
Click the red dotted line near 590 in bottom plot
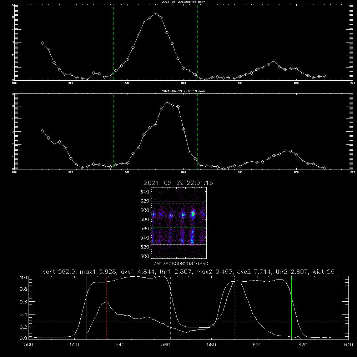tap(234, 308)
